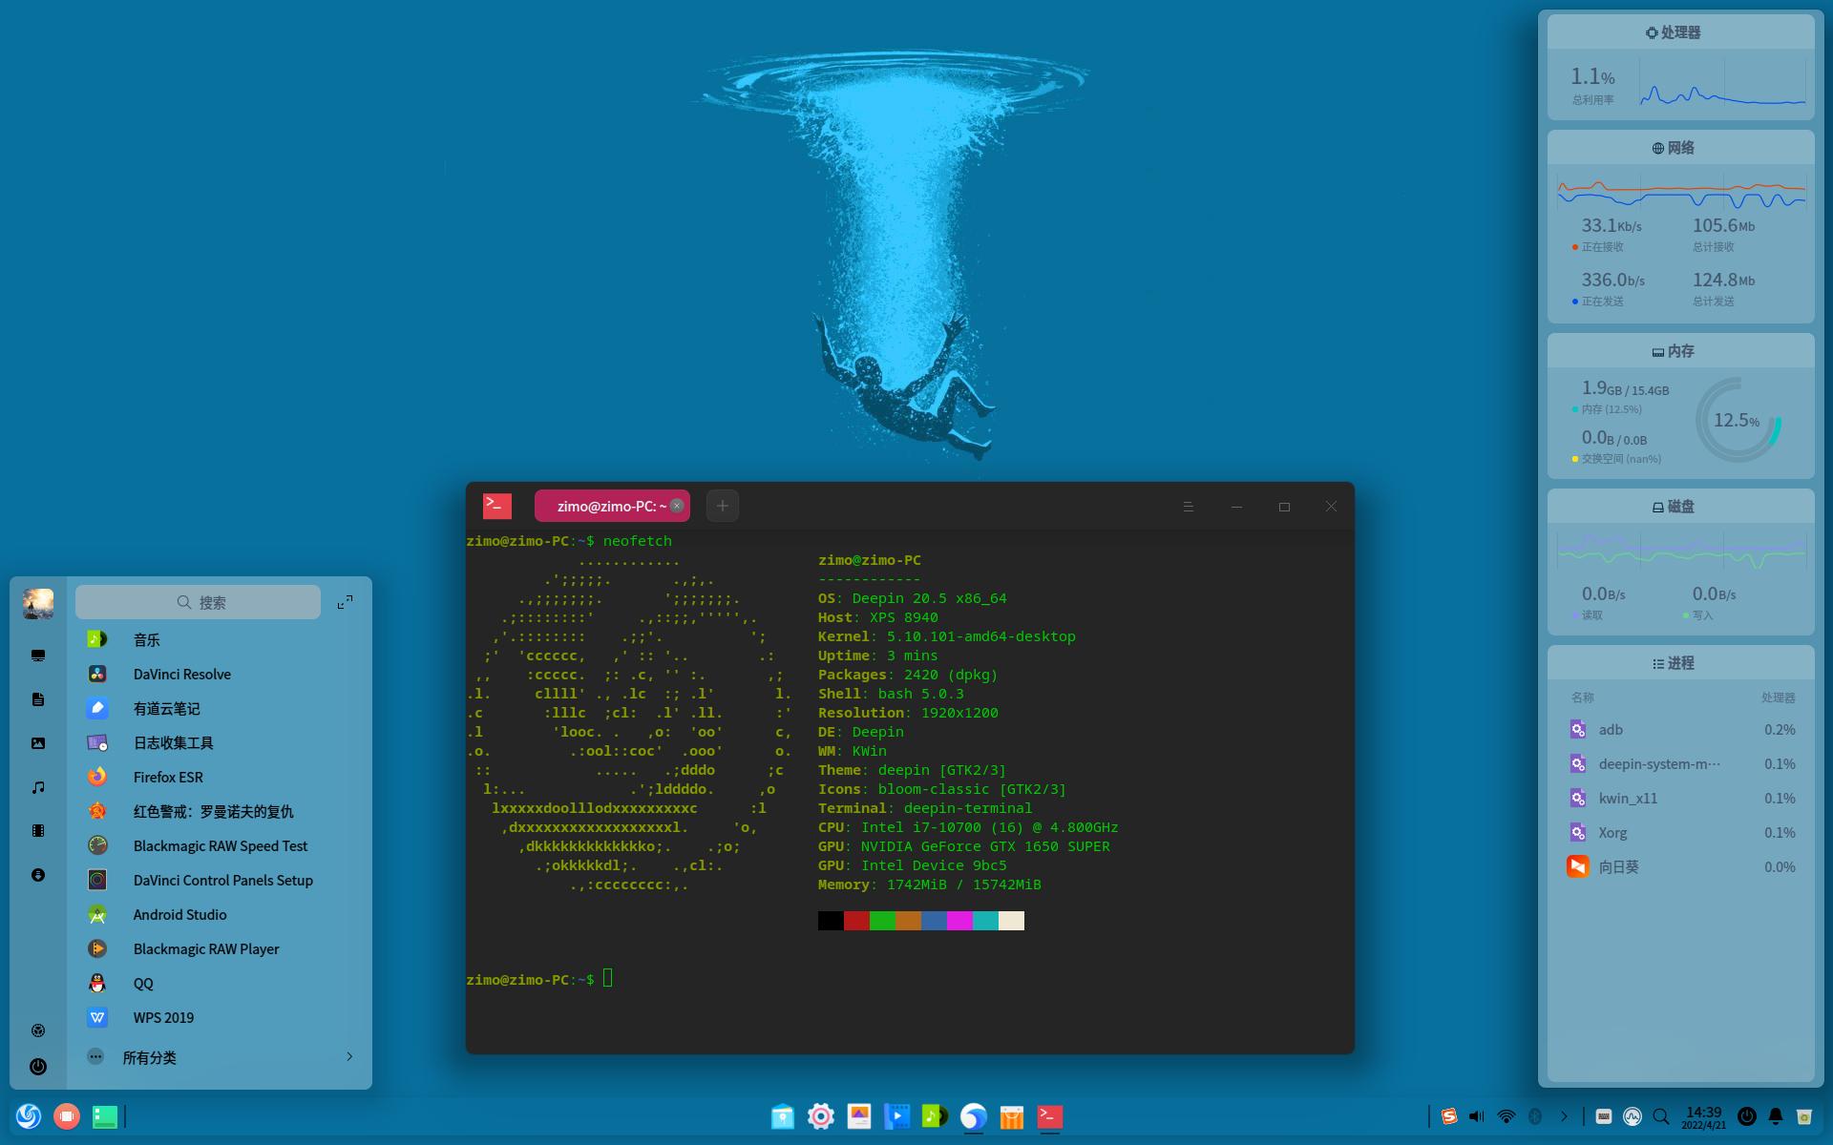Toggle Wi-Fi from the system tray
The width and height of the screenshot is (1833, 1145).
[x=1506, y=1116]
